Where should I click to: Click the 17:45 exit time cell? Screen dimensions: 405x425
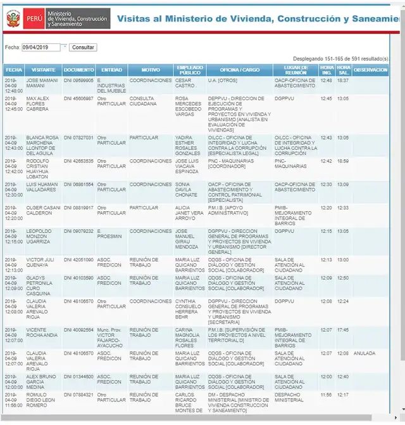coord(343,330)
